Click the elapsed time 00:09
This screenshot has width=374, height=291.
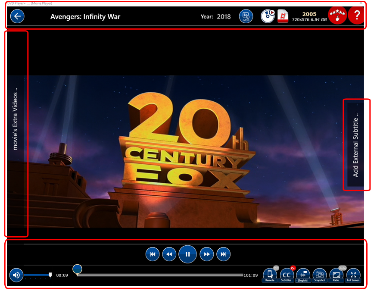[x=62, y=275]
